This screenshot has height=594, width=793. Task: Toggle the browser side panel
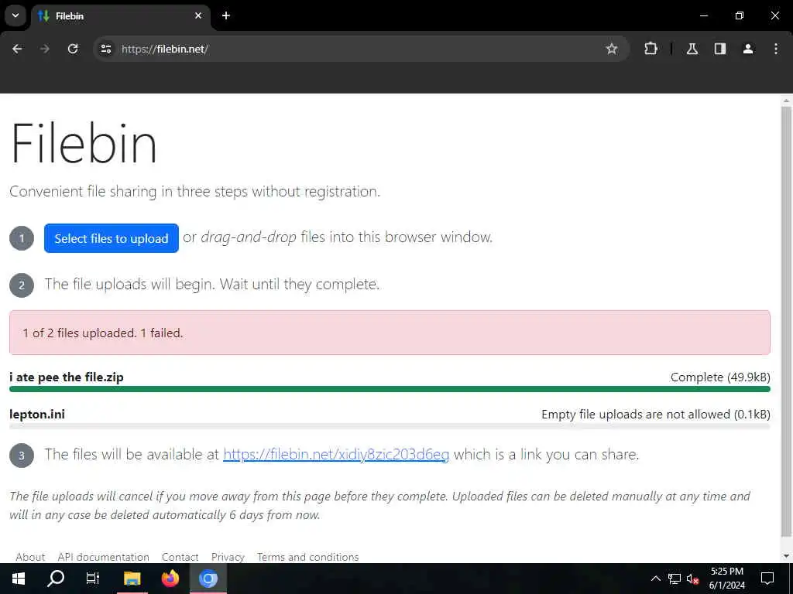click(720, 49)
